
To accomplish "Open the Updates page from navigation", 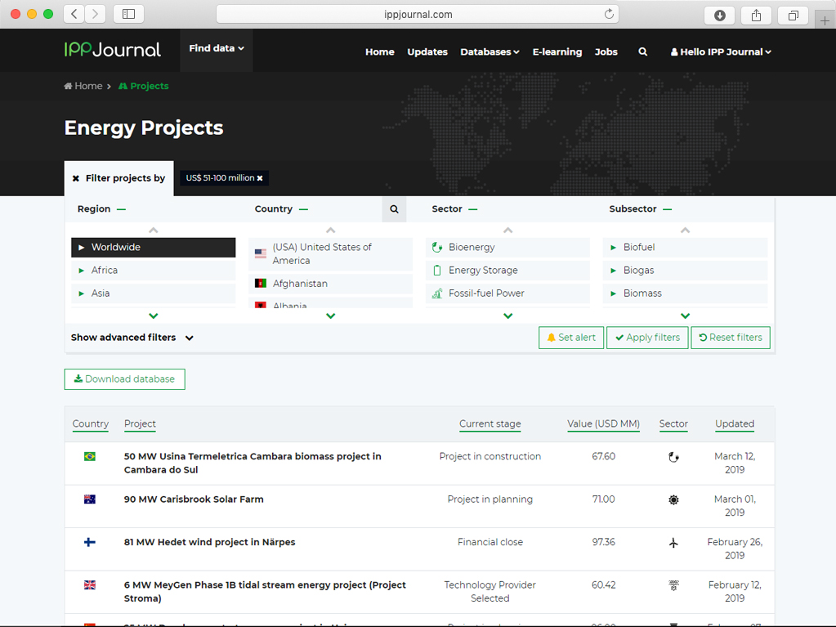I will click(x=427, y=52).
